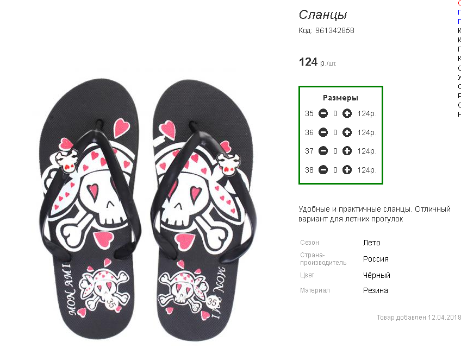This screenshot has width=461, height=349.
Task: Increase quantity for size 35
Action: click(347, 113)
